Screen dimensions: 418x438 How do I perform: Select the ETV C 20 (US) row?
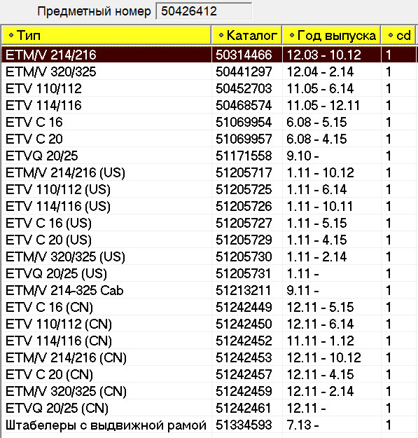[209, 240]
